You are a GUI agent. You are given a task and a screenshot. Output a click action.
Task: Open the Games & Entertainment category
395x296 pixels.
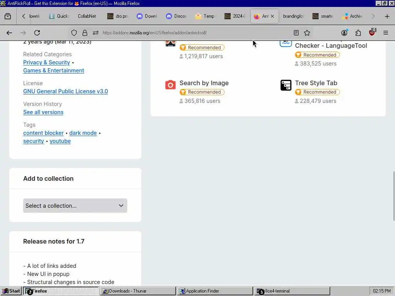click(54, 71)
